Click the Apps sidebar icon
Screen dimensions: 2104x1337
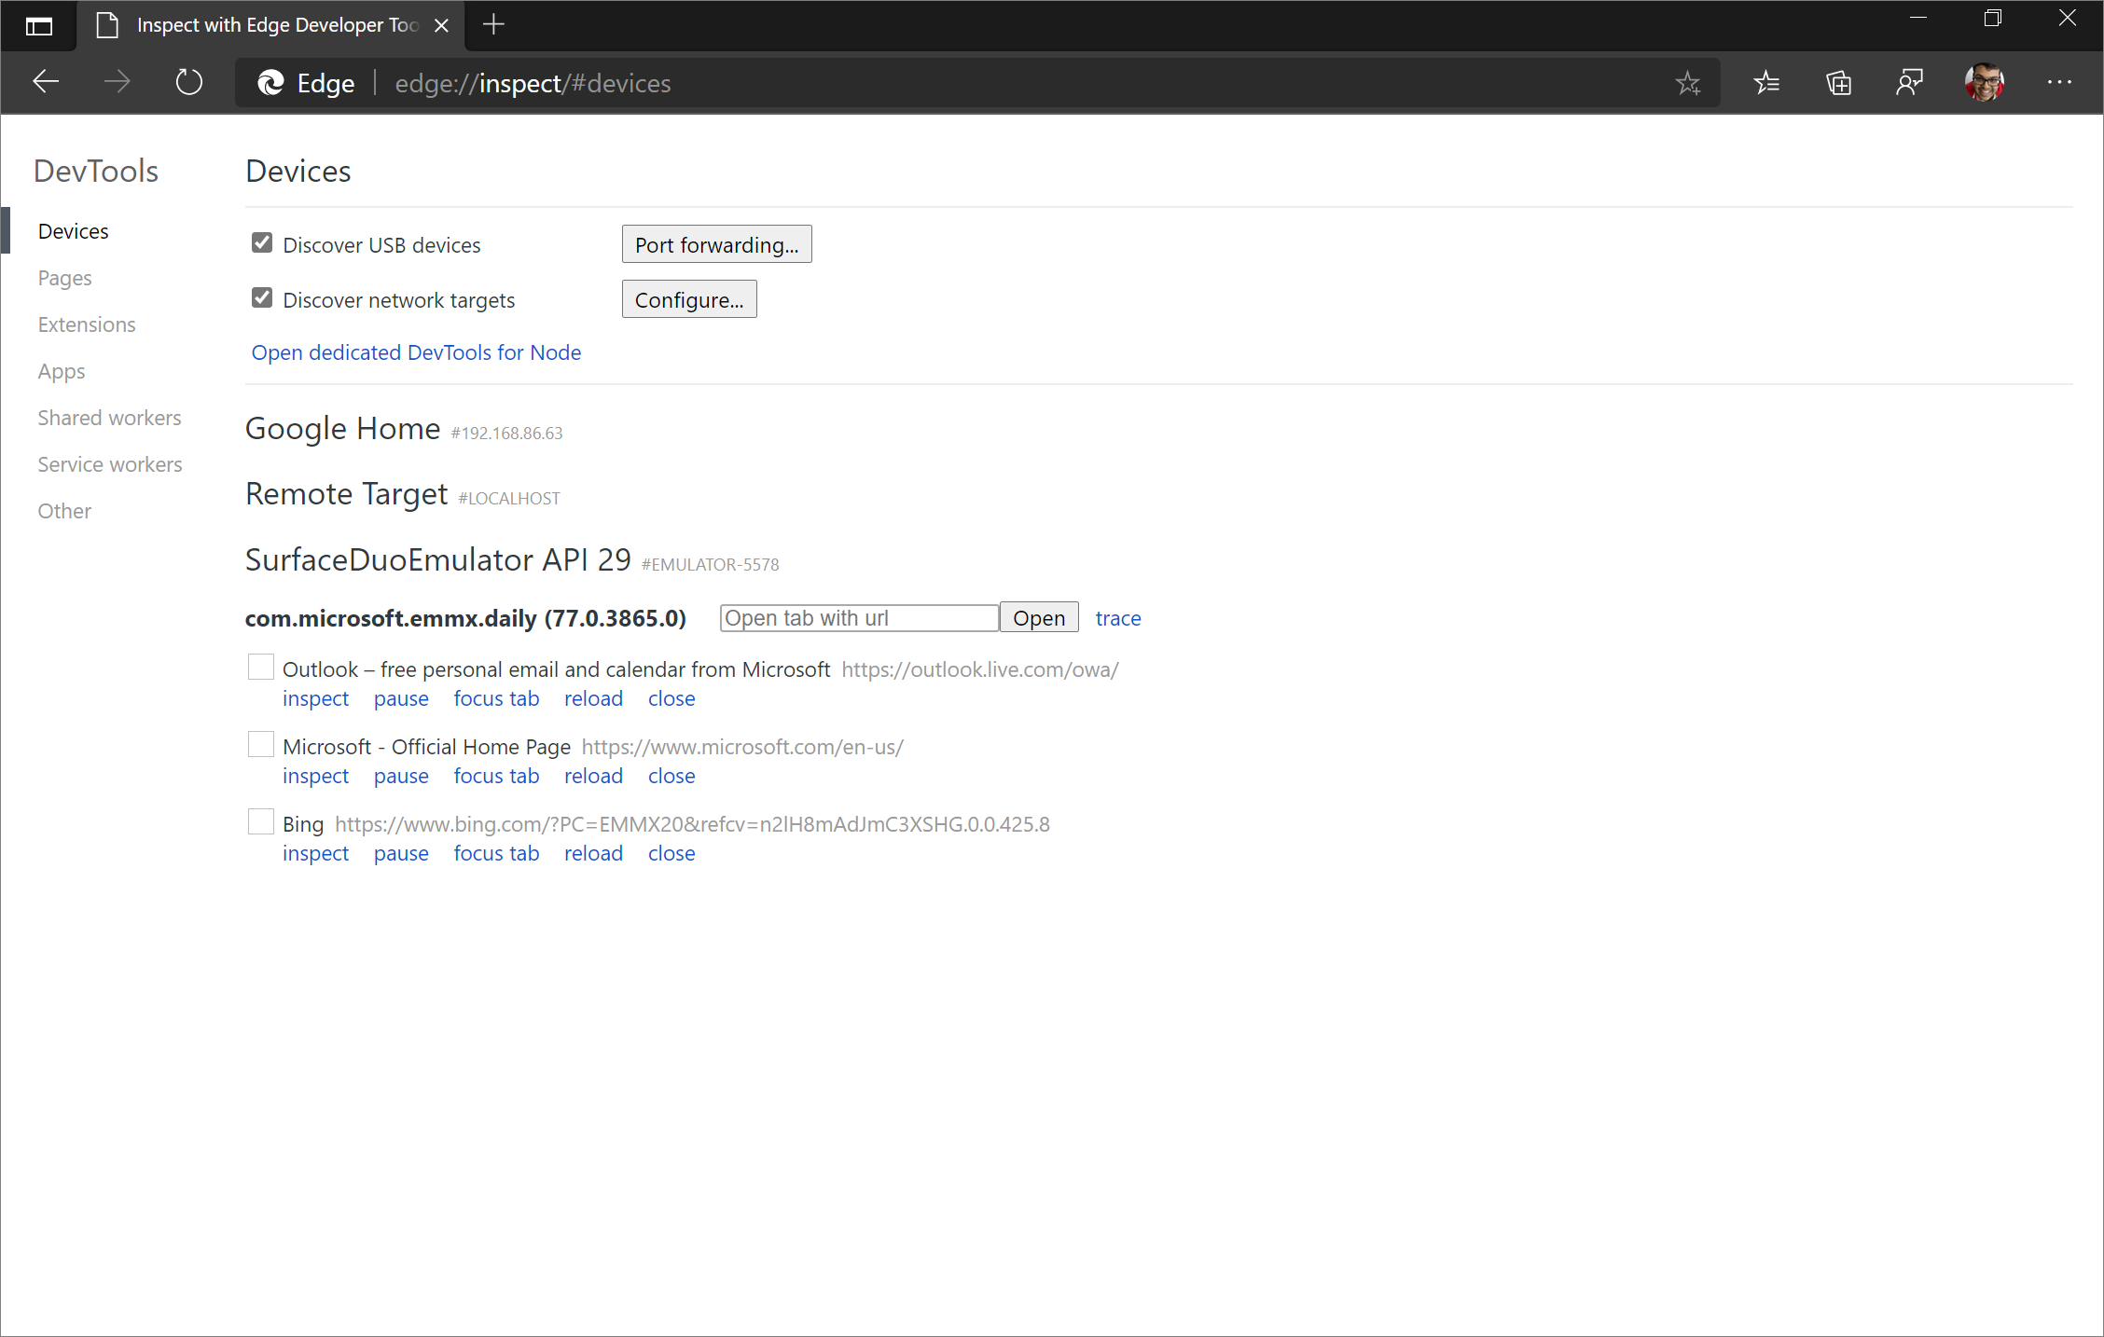click(60, 369)
